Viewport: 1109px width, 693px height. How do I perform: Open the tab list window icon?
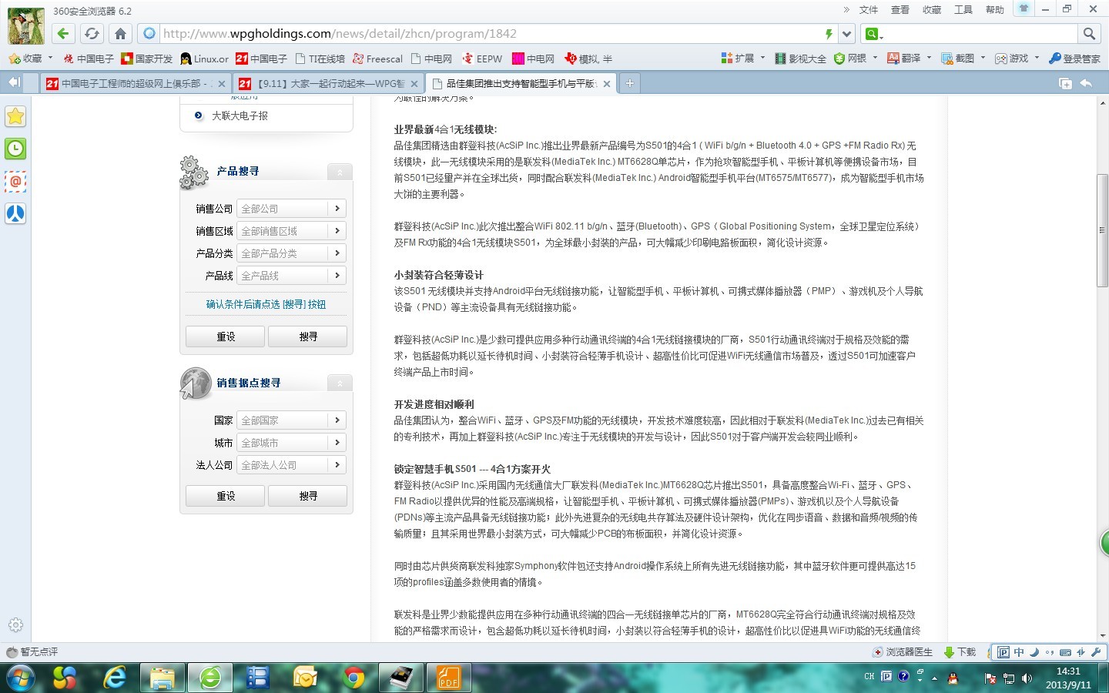[1065, 83]
